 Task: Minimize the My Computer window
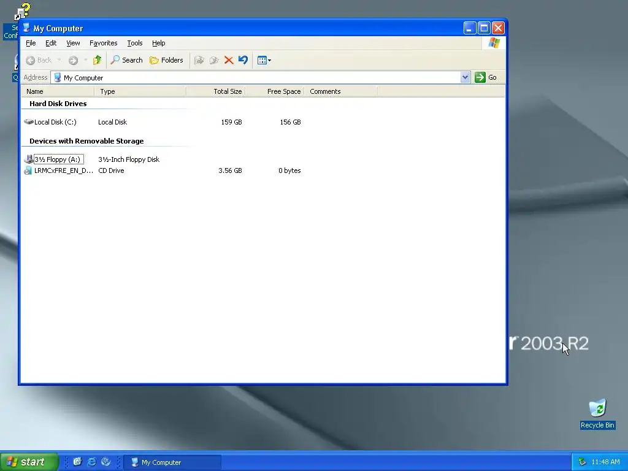pyautogui.click(x=470, y=28)
